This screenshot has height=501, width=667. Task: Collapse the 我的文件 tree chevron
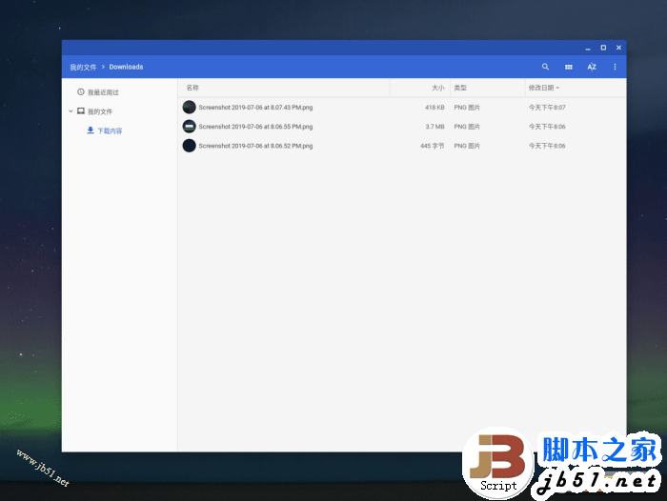[x=71, y=111]
